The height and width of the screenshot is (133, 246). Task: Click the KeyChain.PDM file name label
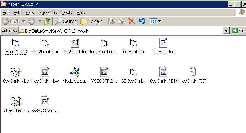tap(163, 81)
